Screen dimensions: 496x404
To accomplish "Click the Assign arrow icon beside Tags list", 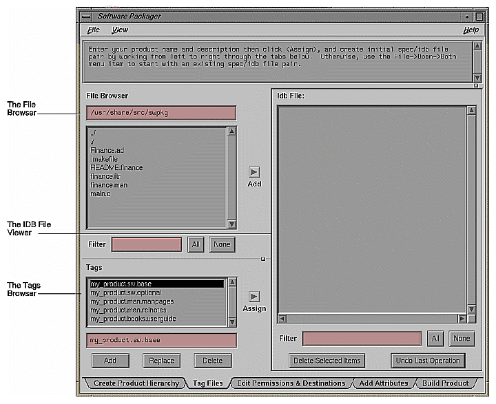I will tap(254, 297).
